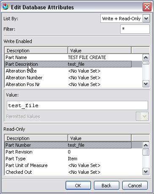Viewport: 154px width, 194px height.
Task: Select the Alteration Pos Nr row
Action: [73, 84]
